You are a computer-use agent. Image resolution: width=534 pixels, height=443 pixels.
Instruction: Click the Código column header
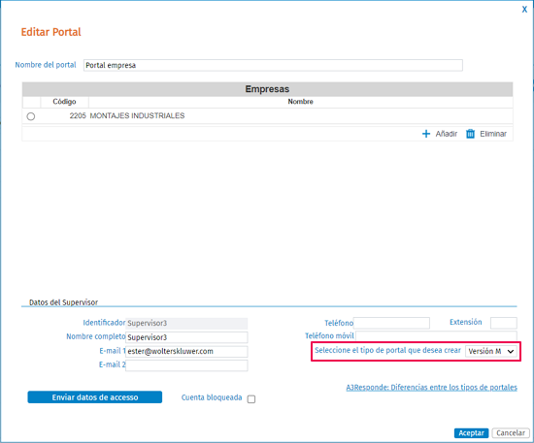pos(64,102)
